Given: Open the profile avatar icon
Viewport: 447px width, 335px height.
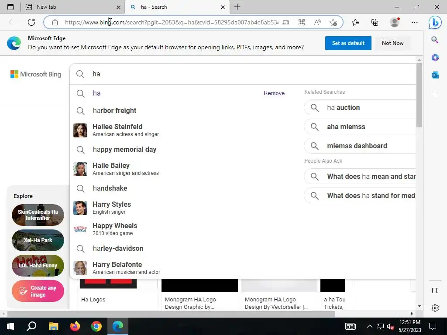Looking at the screenshot, I should tap(395, 22).
